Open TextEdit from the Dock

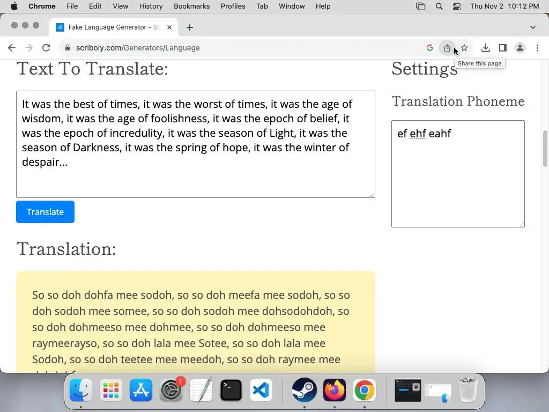(201, 391)
